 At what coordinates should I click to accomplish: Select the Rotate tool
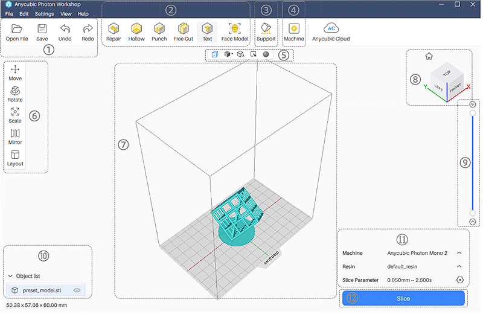tap(15, 94)
